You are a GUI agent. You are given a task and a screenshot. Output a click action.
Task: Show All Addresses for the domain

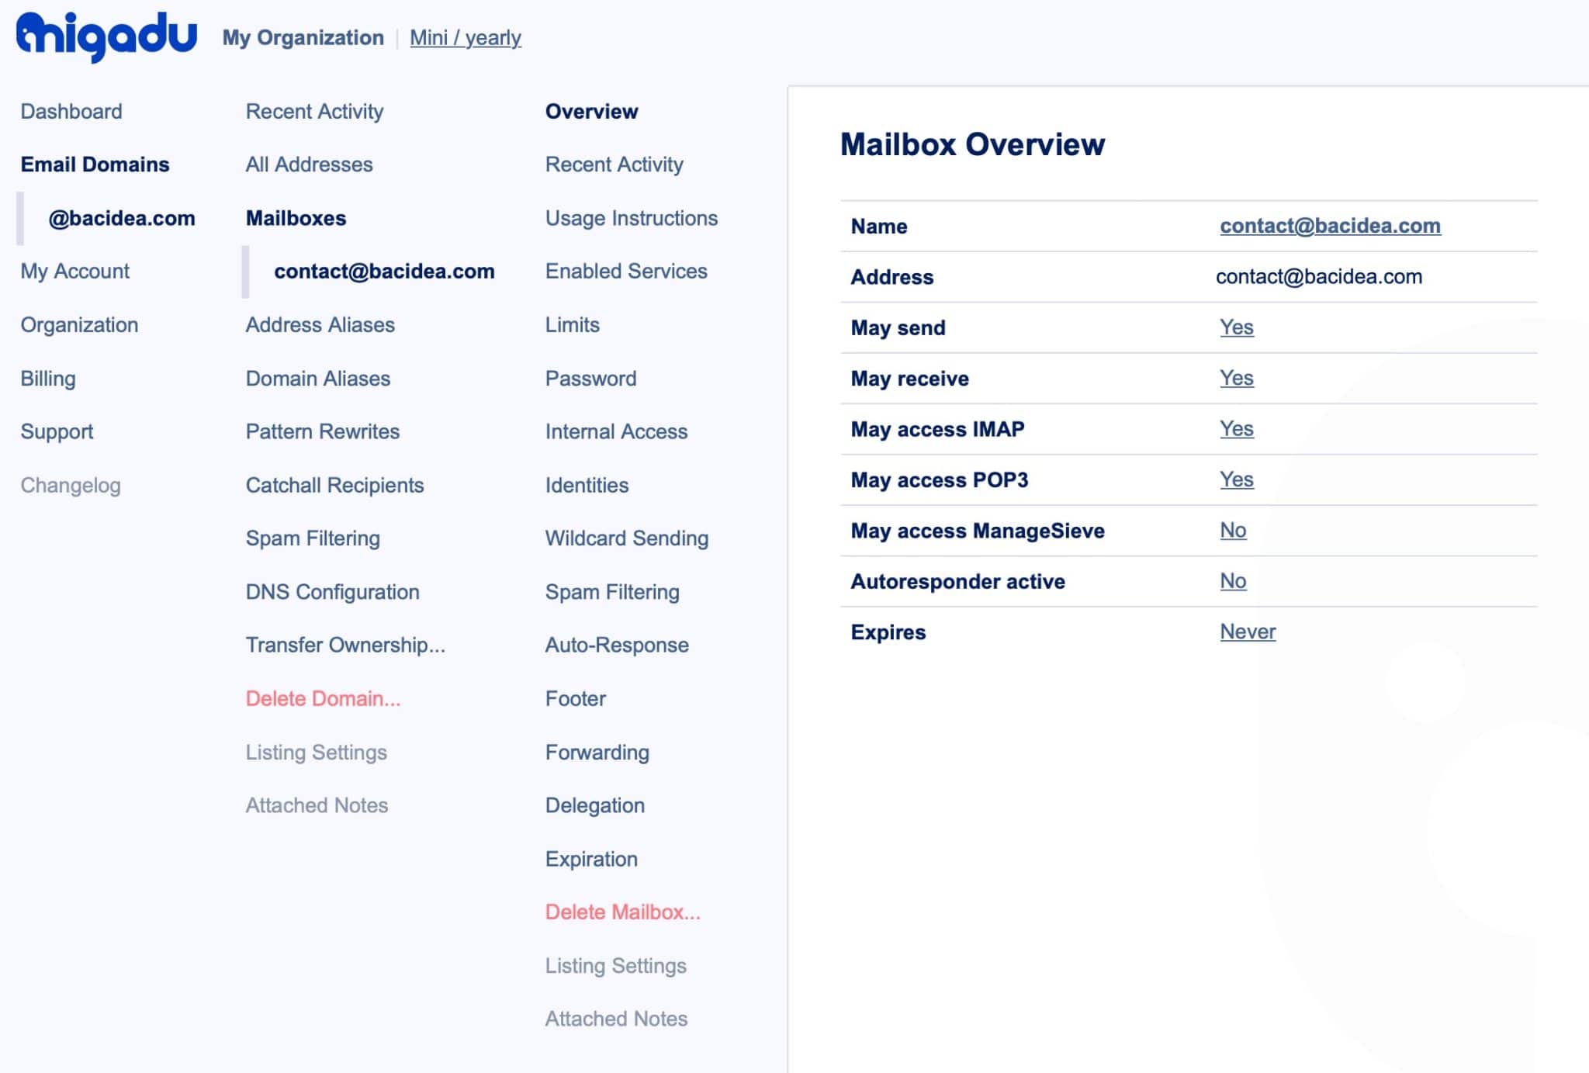[x=309, y=164]
